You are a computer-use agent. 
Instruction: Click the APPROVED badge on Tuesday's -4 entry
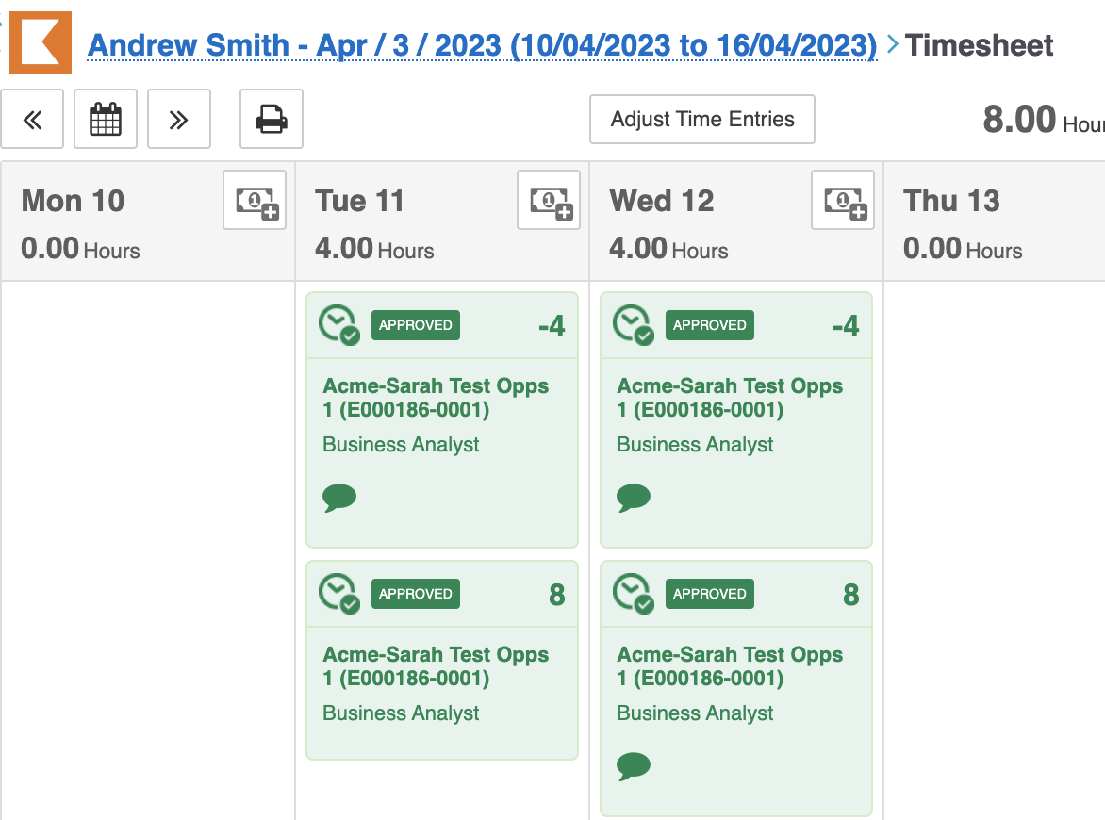point(416,325)
